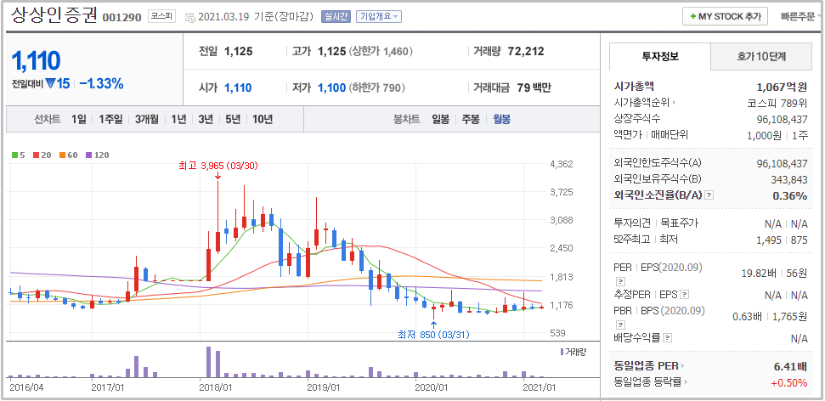Click the orange 60 moving-average legend swatch
Image resolution: width=825 pixels, height=401 pixels.
click(x=61, y=155)
